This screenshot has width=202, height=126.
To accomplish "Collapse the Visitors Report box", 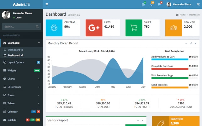I will click(138, 120).
